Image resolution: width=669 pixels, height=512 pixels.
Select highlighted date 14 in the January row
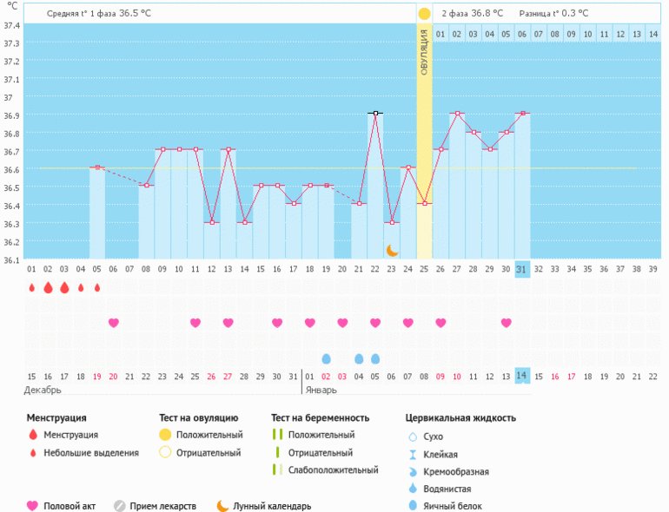(x=521, y=375)
